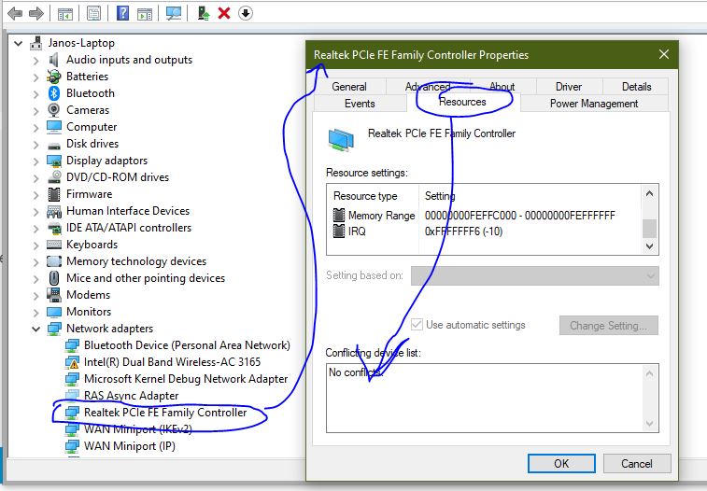707x491 pixels.
Task: Expand the Memory technology devices category
Action: coord(36,261)
